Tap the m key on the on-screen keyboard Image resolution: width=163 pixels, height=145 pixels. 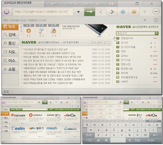[x=145, y=135]
